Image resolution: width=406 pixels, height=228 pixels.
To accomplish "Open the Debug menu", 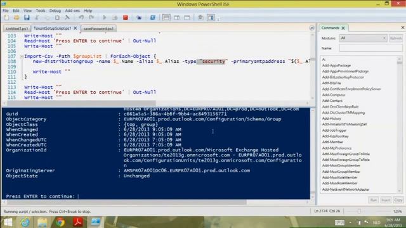I will click(55, 11).
